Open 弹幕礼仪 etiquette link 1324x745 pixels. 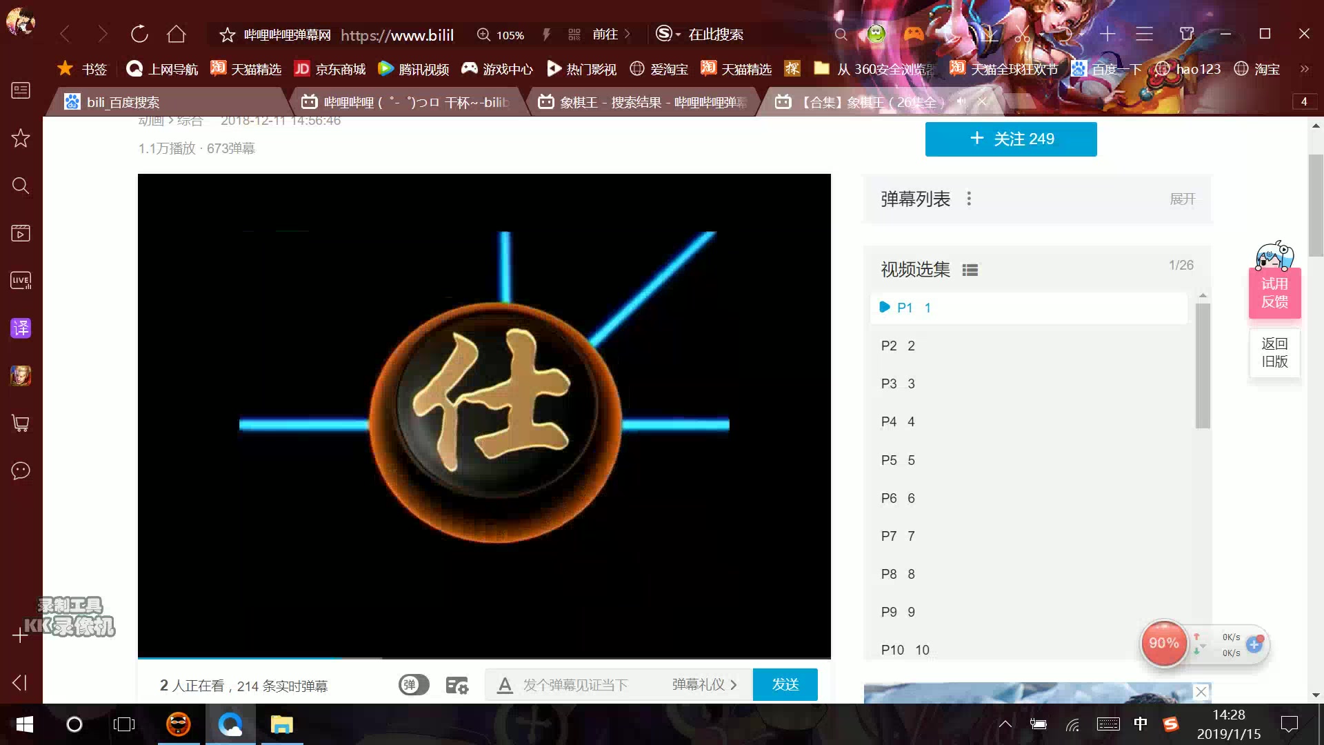click(704, 684)
